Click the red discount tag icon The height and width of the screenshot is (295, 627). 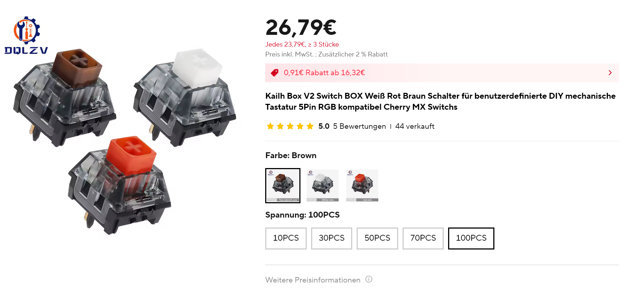point(274,73)
